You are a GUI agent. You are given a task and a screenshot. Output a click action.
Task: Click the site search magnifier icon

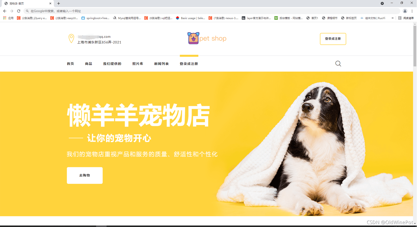pyautogui.click(x=338, y=64)
